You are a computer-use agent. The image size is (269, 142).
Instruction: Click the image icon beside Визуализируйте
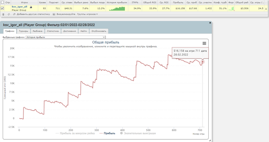(54, 14)
